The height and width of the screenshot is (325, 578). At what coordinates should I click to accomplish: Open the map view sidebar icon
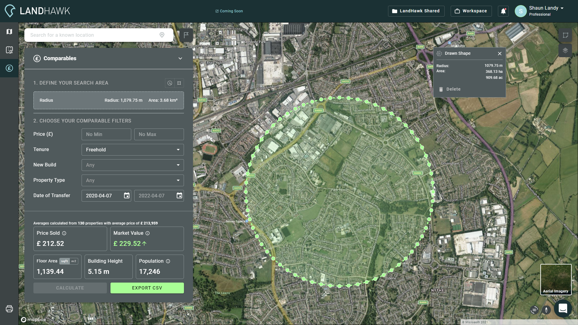[x=9, y=32]
